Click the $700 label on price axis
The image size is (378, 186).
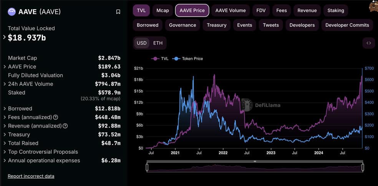369,68
